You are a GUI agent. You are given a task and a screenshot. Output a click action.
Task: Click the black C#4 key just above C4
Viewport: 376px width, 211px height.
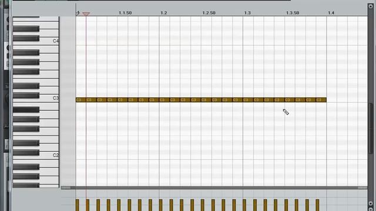(x=26, y=38)
